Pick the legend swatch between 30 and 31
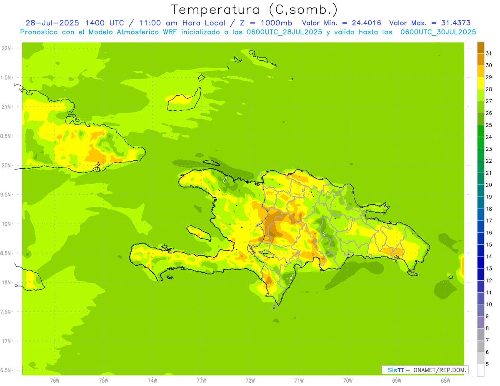Viewport: 500px width, 386px height. point(480,59)
